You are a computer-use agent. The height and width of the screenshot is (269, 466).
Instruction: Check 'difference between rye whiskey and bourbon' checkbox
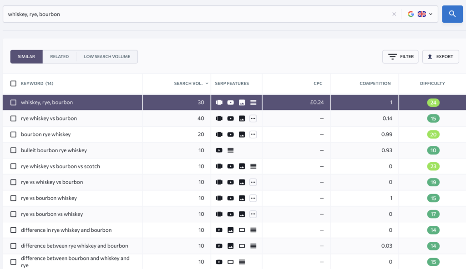[x=13, y=246]
